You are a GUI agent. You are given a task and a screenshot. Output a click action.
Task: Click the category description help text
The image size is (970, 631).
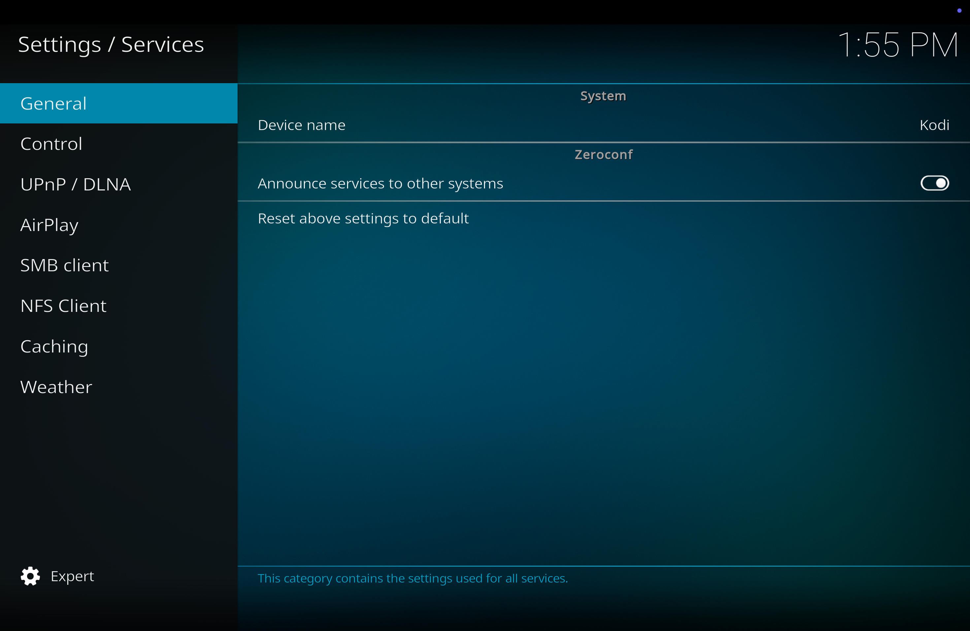pos(412,578)
